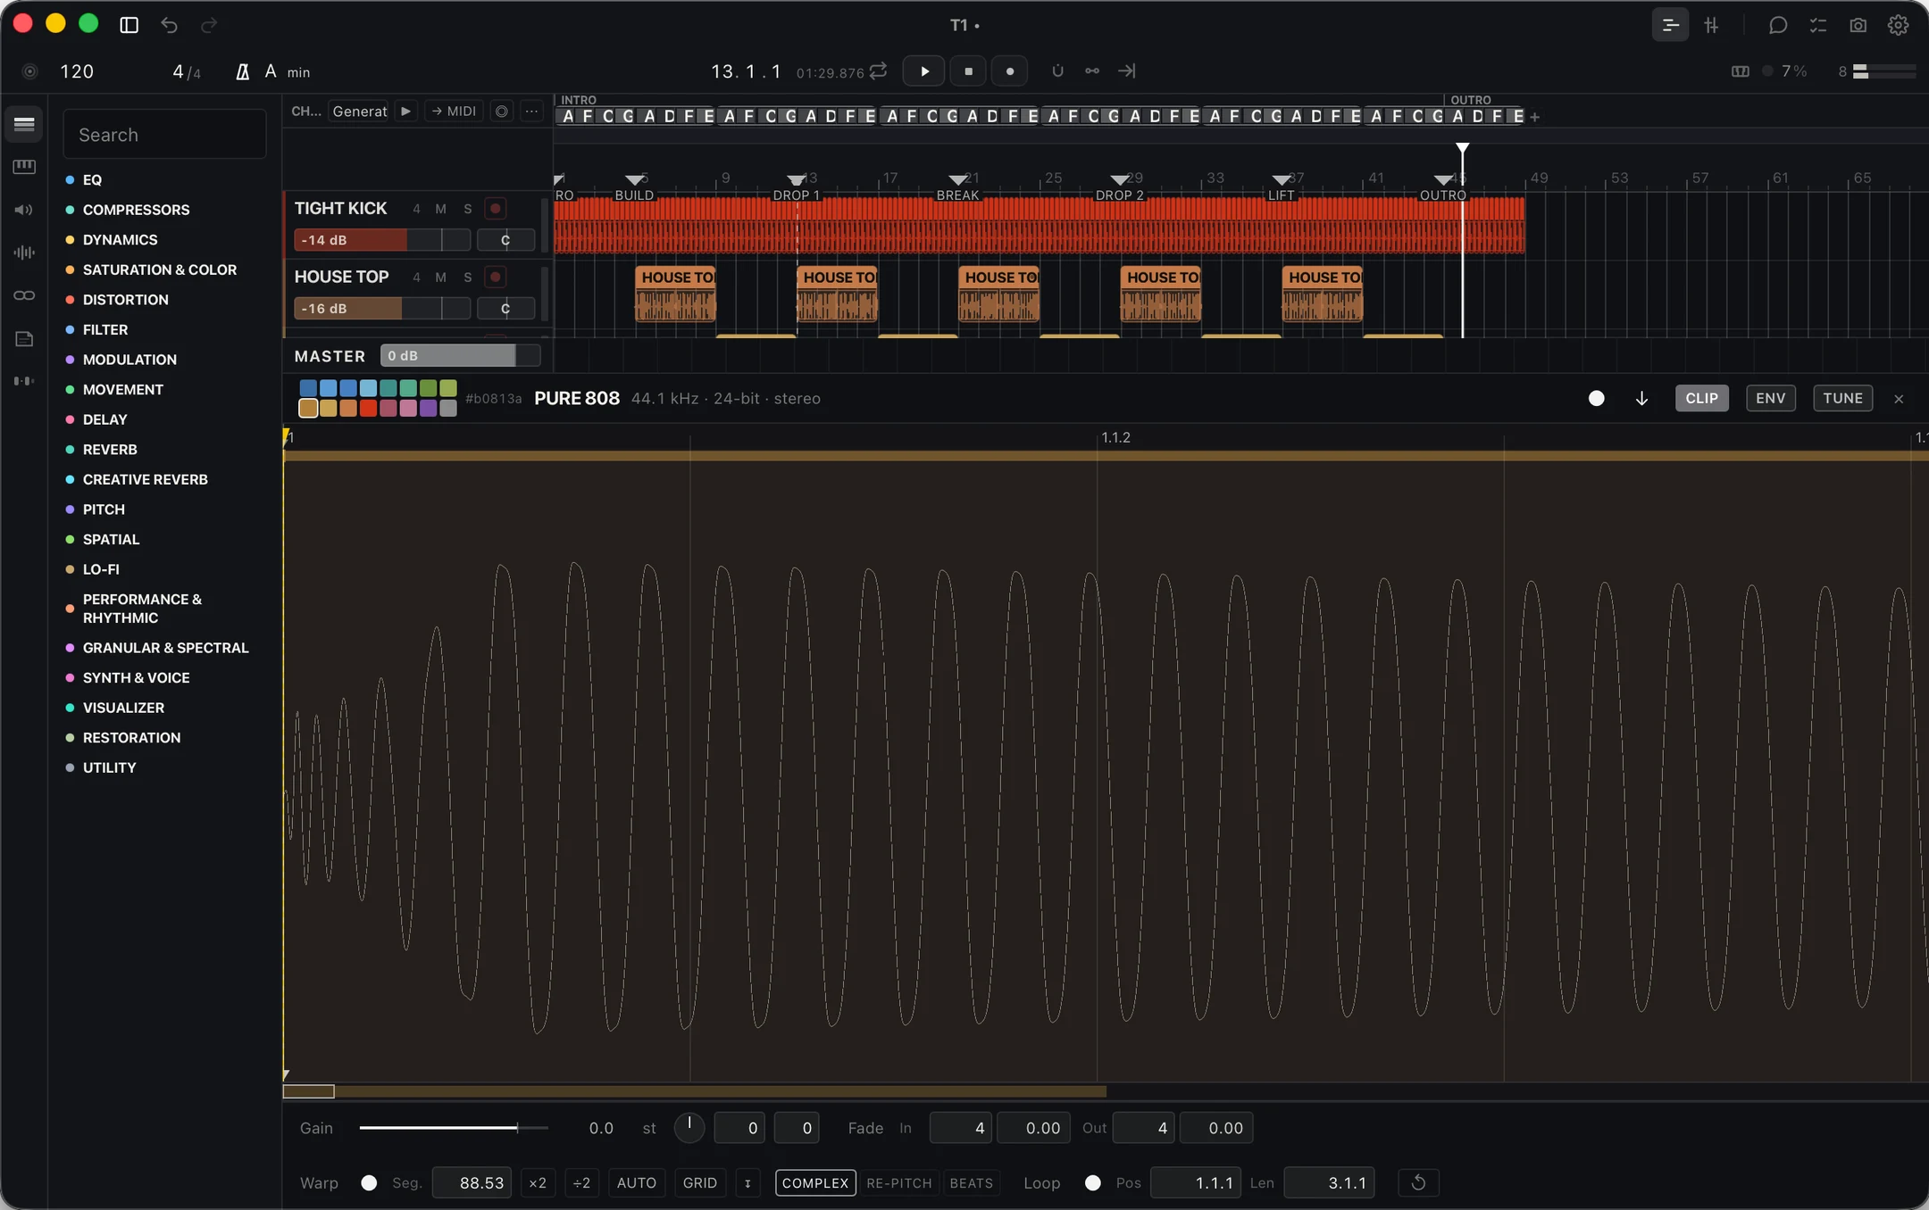Click the undo arrow icon
This screenshot has height=1210, width=1929.
click(x=169, y=25)
